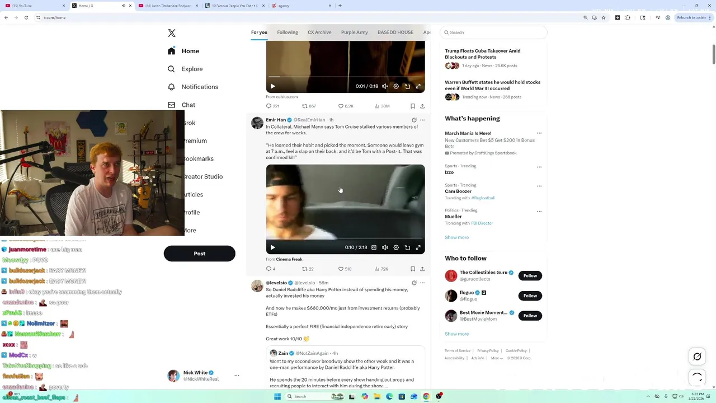Open more options on @levelsio post
This screenshot has height=403, width=716.
pos(422,283)
